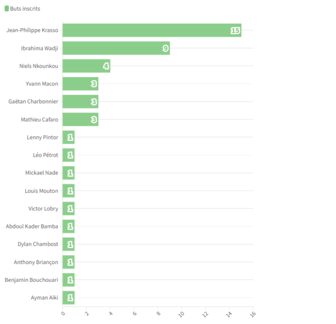Screen dimensions: 336x324
Task: Click the 15 value label on Krasso's bar
Action: point(235,31)
